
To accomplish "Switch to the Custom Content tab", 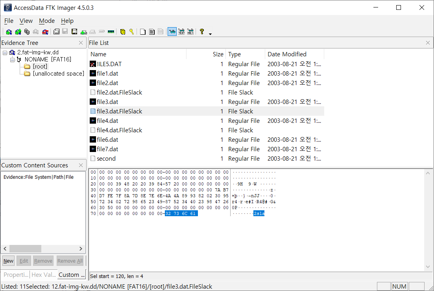I will [72, 275].
